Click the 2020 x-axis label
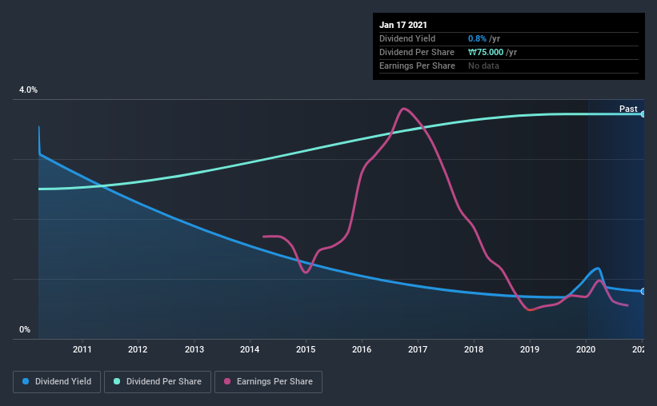The width and height of the screenshot is (657, 406). [x=586, y=349]
